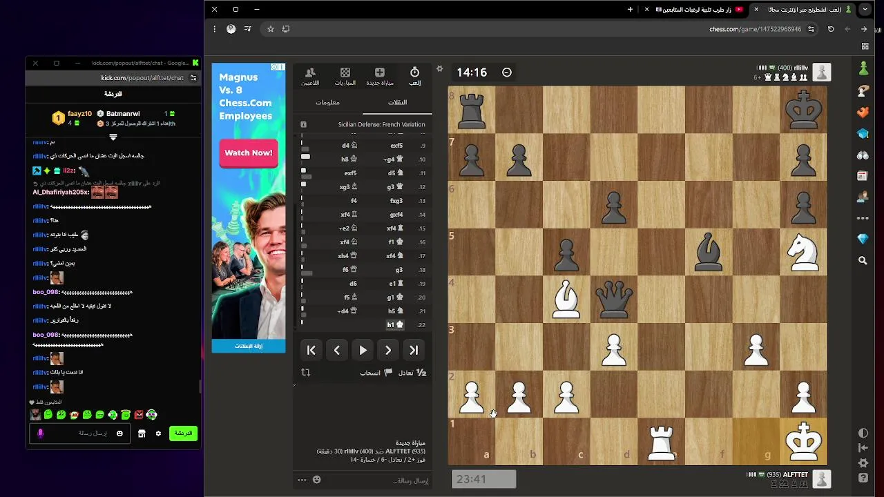Select move gxf4 on row 14
This screenshot has height=497, width=884.
(396, 215)
